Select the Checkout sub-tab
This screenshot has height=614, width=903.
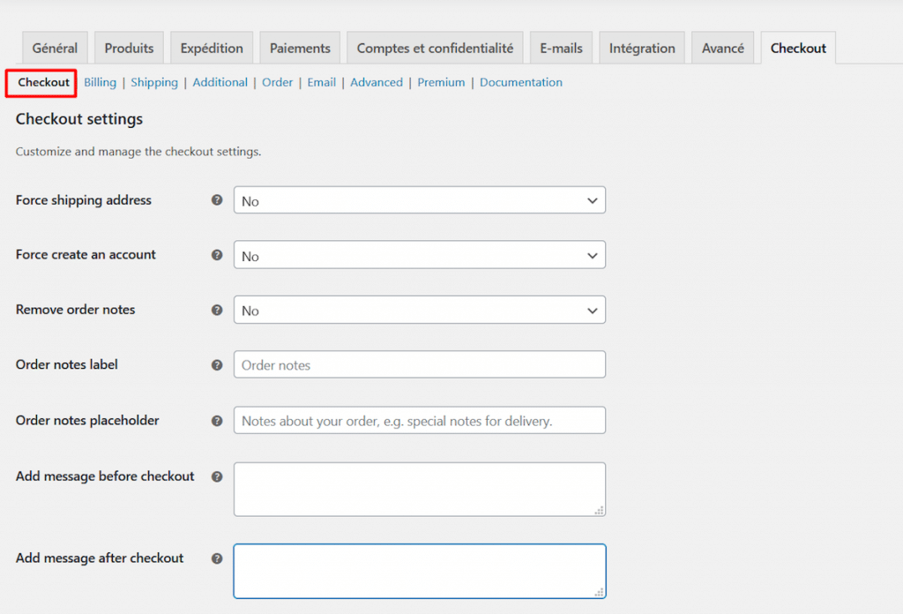pos(41,82)
